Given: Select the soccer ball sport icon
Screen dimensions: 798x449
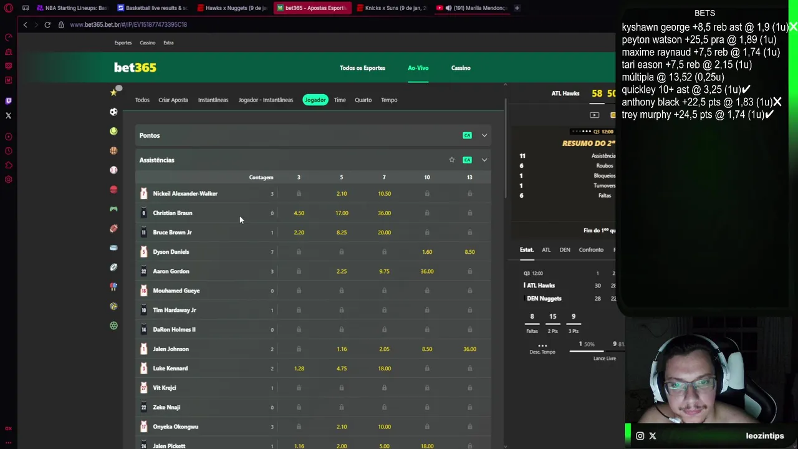Looking at the screenshot, I should (x=113, y=112).
